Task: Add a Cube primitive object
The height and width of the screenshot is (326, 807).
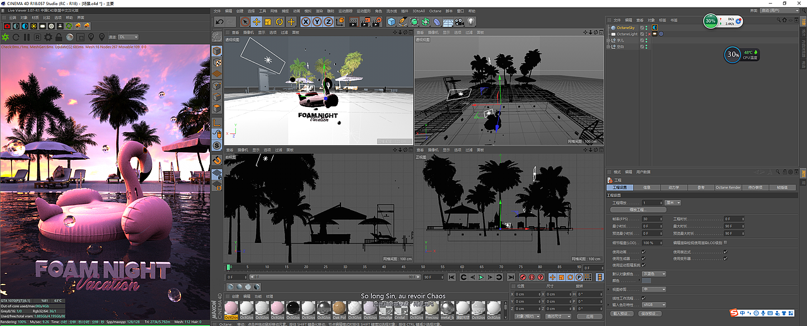Action: pyautogui.click(x=392, y=22)
